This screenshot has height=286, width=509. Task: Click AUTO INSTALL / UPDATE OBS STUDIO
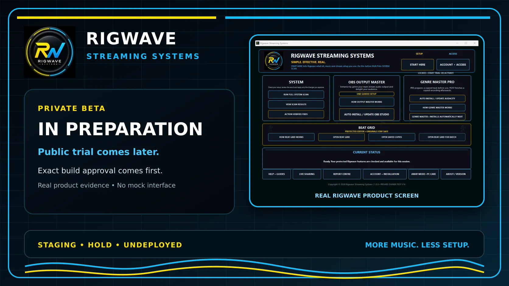point(367,114)
